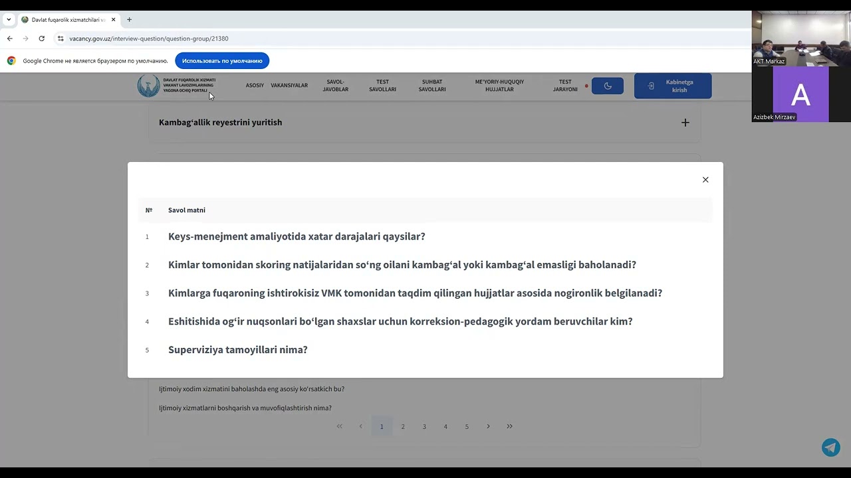The width and height of the screenshot is (851, 478).
Task: Open the SAVOL-JAVOBLAR menu item
Action: click(x=336, y=86)
